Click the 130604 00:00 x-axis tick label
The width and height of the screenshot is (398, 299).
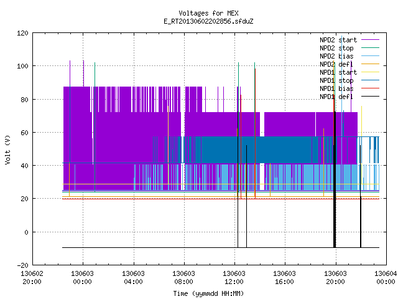tap(386, 278)
